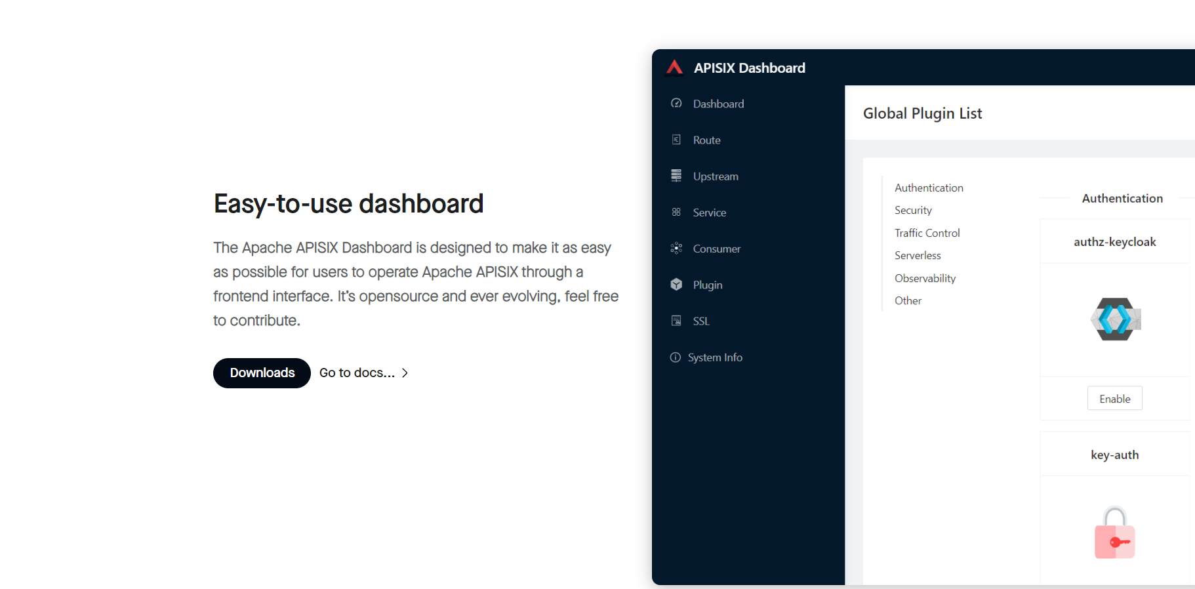Image resolution: width=1195 pixels, height=589 pixels.
Task: Click the System Info circle icon
Action: [x=675, y=357]
